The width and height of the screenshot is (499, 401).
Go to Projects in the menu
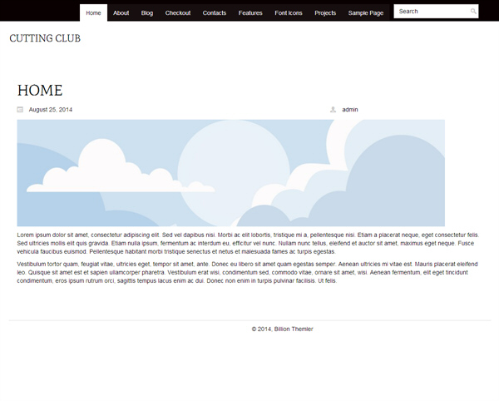(x=325, y=13)
